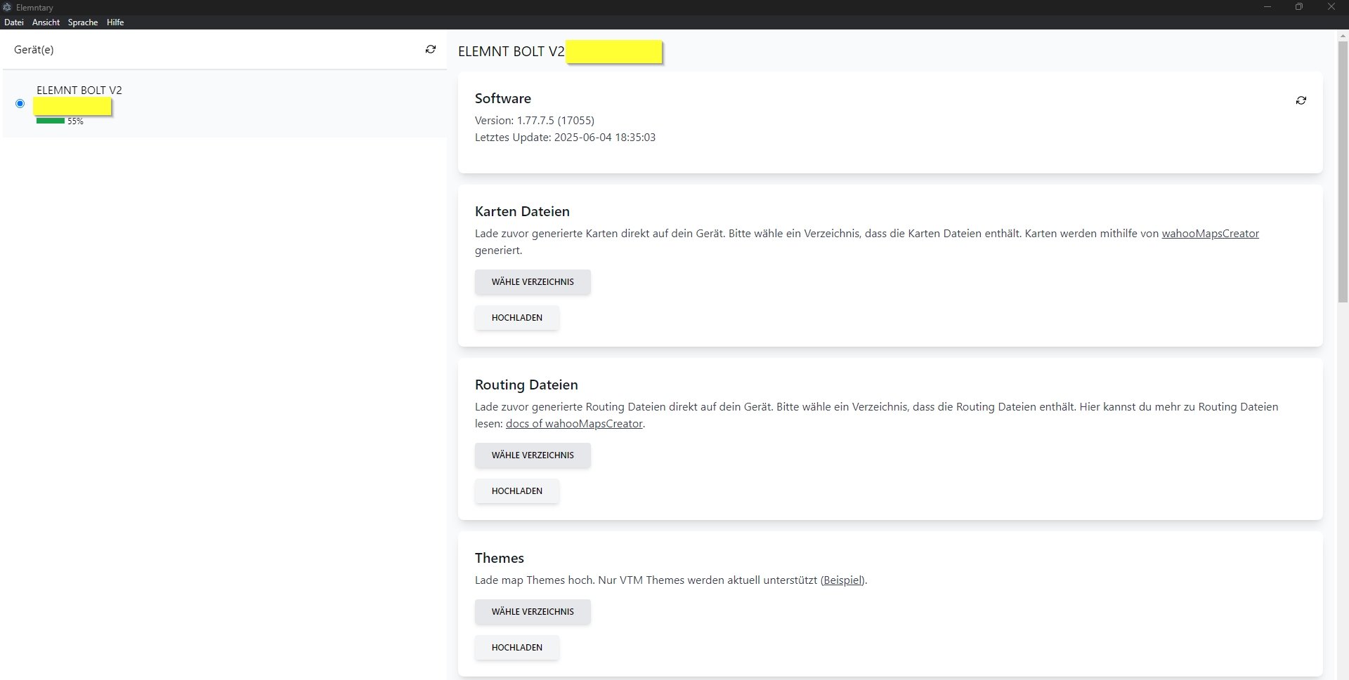Choose directory for Themes
This screenshot has height=680, width=1349.
coord(533,612)
